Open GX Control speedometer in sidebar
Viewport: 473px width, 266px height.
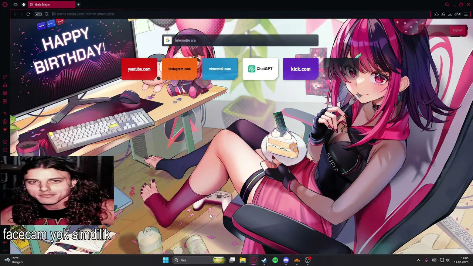click(x=5, y=77)
